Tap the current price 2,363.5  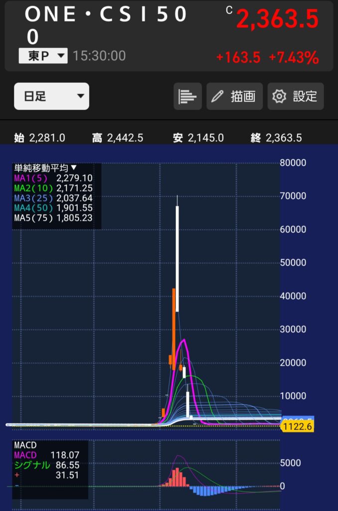click(277, 19)
